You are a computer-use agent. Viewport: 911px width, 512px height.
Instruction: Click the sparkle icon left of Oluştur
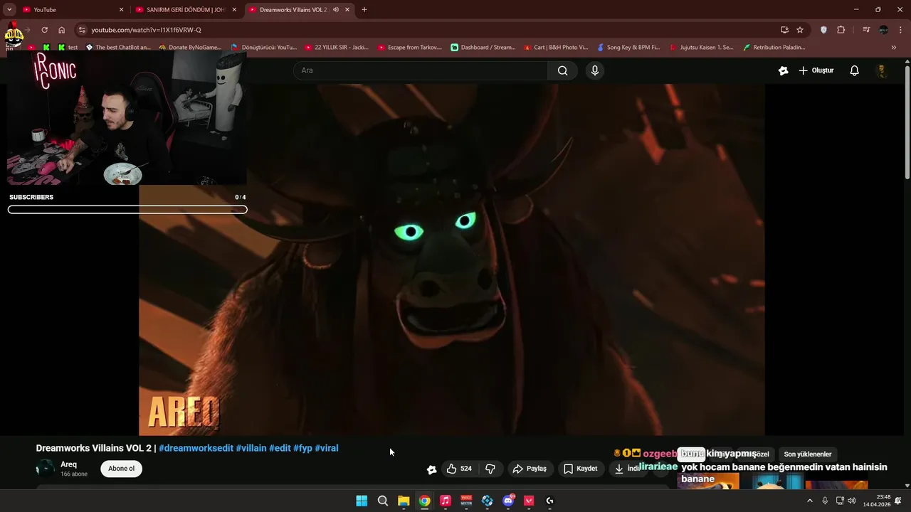[784, 70]
